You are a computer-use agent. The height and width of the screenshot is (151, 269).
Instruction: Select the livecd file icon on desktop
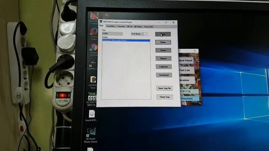point(92,116)
